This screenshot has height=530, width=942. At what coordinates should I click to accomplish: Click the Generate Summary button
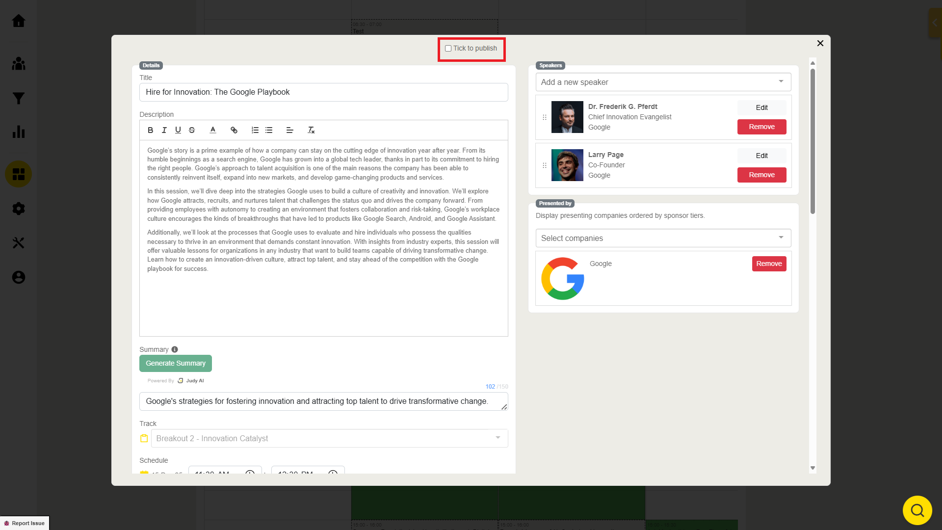[x=175, y=363]
